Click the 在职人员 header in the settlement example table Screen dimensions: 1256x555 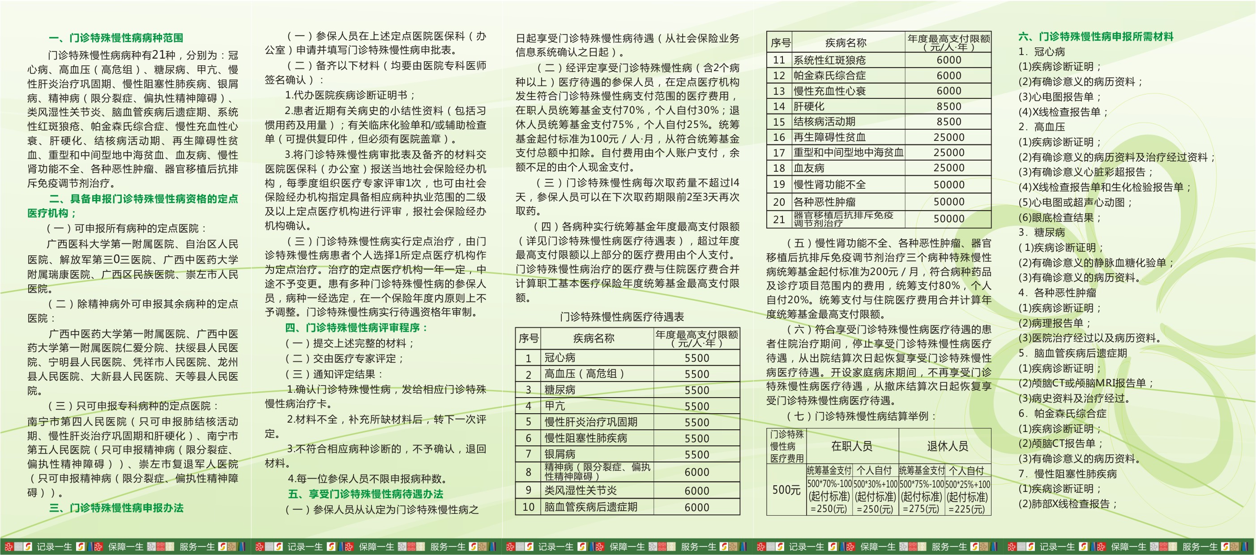851,446
